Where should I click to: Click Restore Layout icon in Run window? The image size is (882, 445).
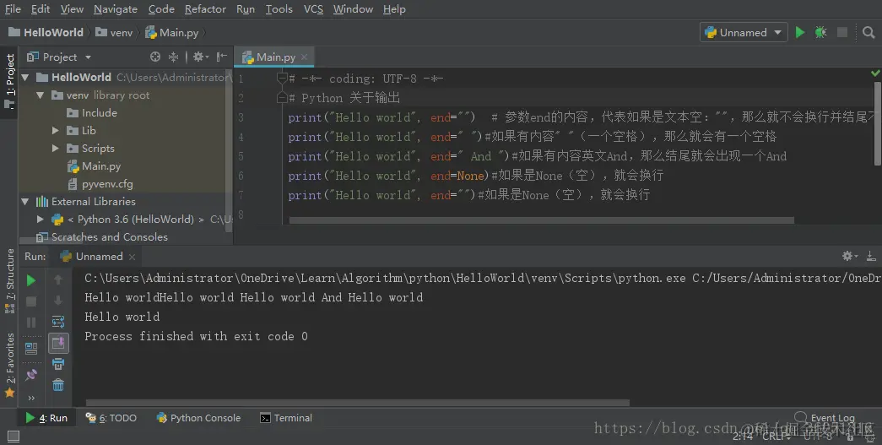tap(31, 348)
